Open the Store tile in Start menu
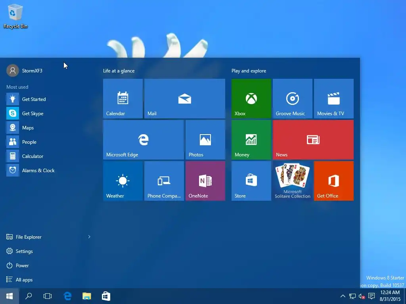 pos(251,180)
